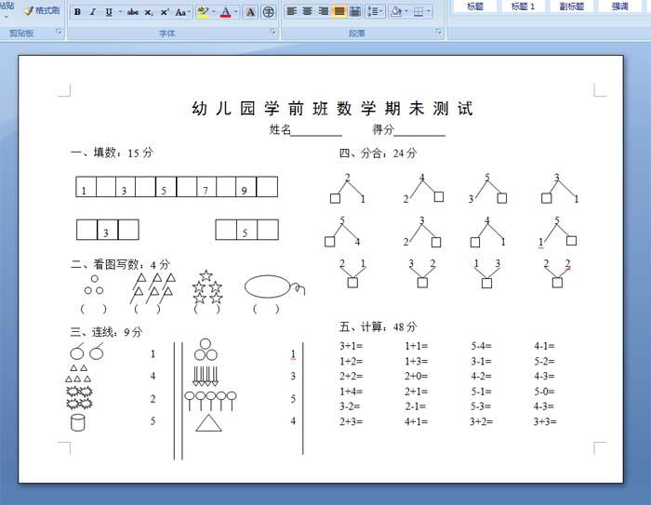Toggle Subscript formatting
Viewport: 651px width, 505px height.
149,12
